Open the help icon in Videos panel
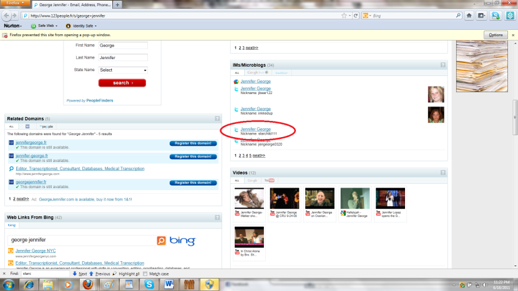518x291 pixels. point(442,173)
